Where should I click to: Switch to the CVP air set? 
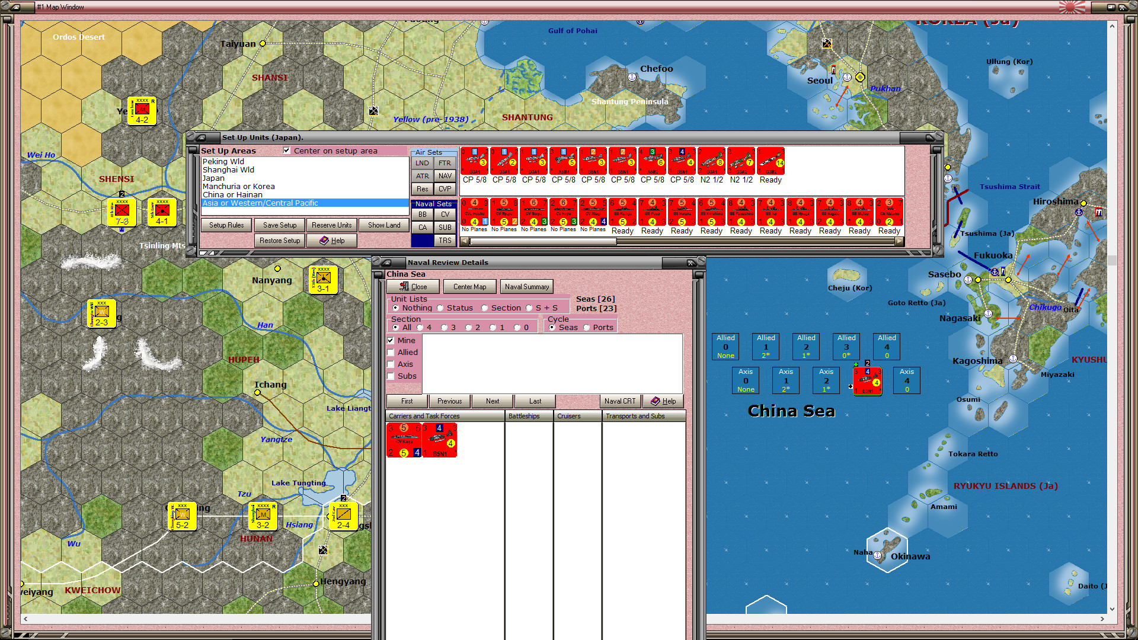pyautogui.click(x=445, y=189)
